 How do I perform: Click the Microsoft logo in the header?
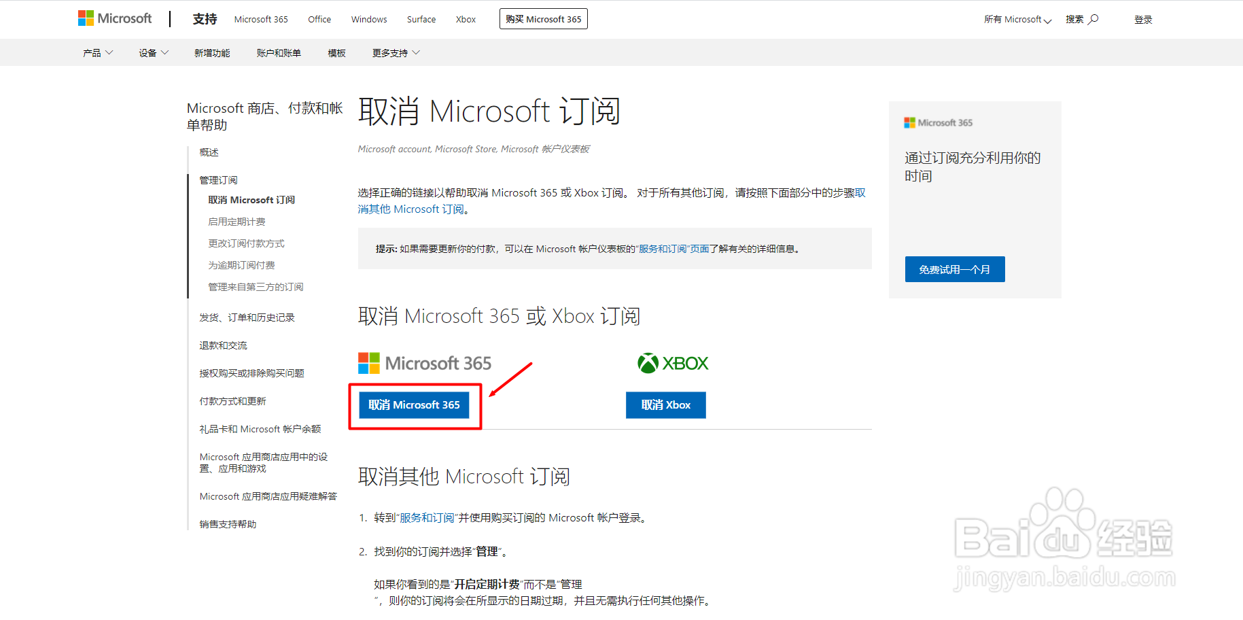tap(114, 18)
